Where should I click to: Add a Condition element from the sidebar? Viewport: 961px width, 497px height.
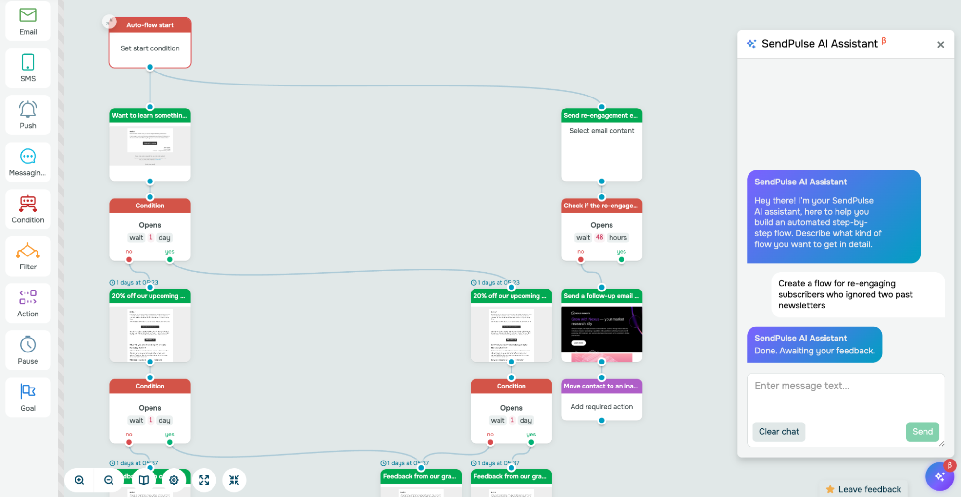point(27,208)
